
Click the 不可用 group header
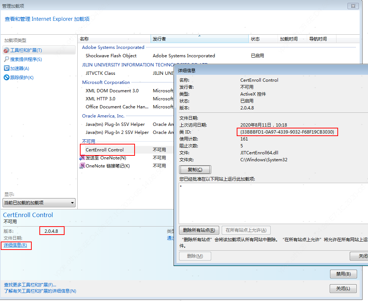coord(89,141)
